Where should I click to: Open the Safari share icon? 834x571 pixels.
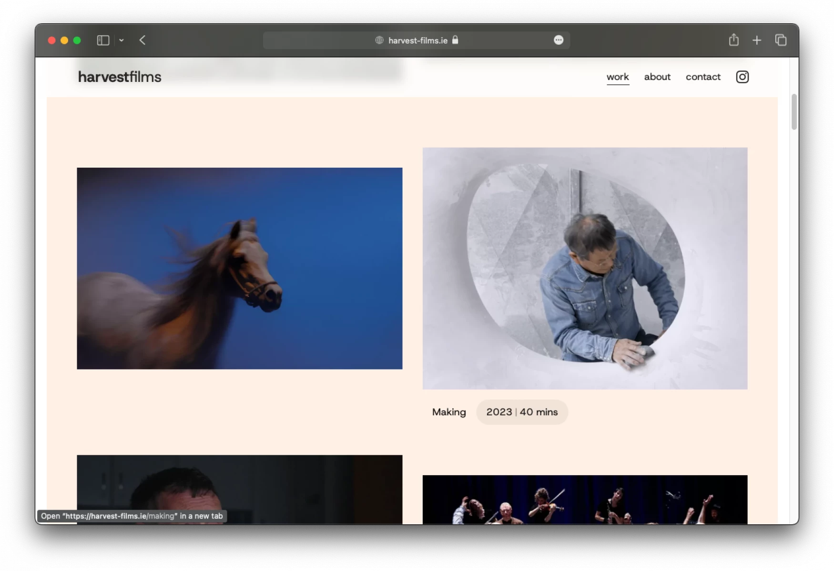(x=733, y=40)
